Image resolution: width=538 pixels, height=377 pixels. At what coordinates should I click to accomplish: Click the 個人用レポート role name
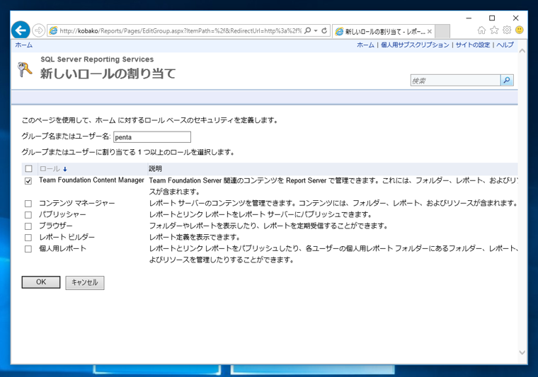pyautogui.click(x=62, y=248)
